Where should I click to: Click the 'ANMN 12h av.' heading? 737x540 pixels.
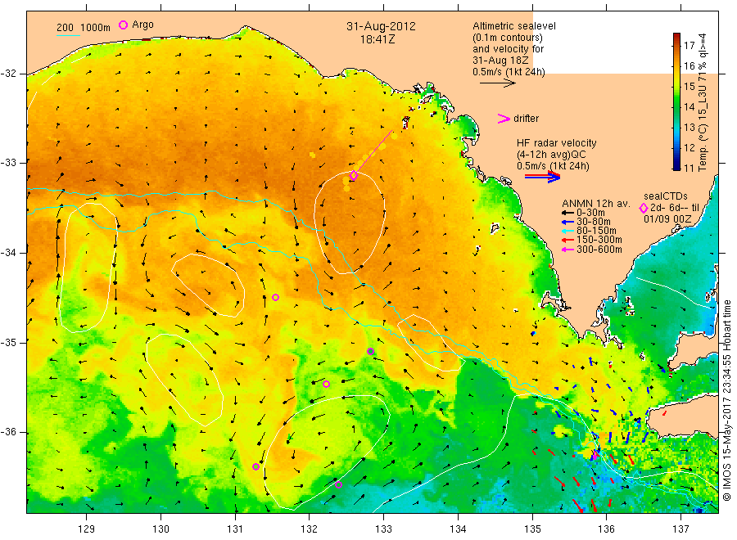(596, 204)
